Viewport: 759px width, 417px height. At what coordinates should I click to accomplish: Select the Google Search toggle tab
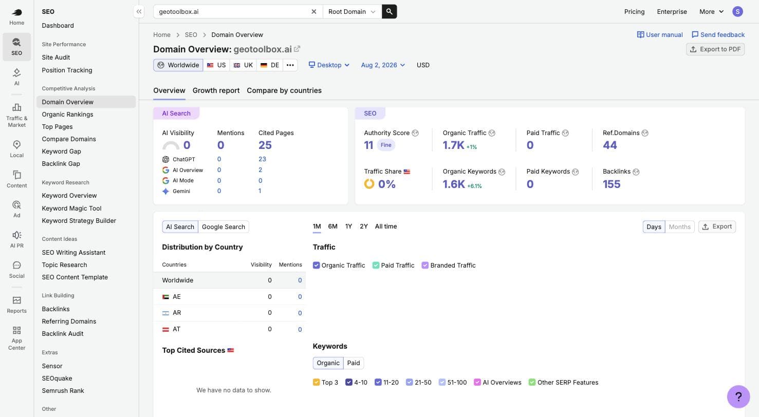click(x=224, y=227)
